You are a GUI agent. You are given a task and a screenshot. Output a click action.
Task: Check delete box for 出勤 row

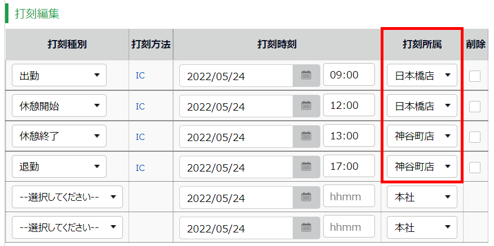(475, 76)
